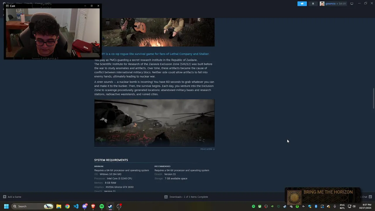Click the SYSTEM REQUIREMENTS heading
The image size is (375, 211).
tap(111, 160)
